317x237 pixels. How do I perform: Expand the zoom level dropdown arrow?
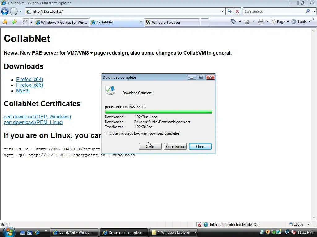(309, 224)
